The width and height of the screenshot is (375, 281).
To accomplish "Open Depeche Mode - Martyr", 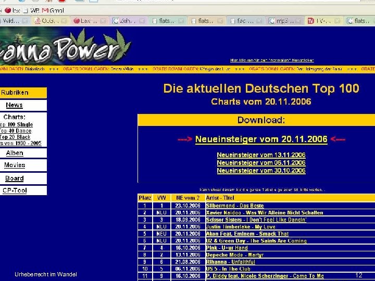I will tap(235, 254).
